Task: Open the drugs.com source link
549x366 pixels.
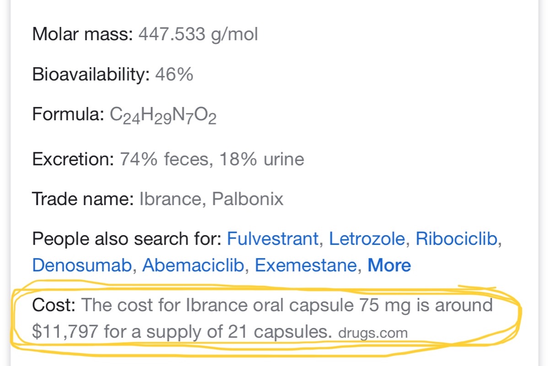Action: [373, 333]
